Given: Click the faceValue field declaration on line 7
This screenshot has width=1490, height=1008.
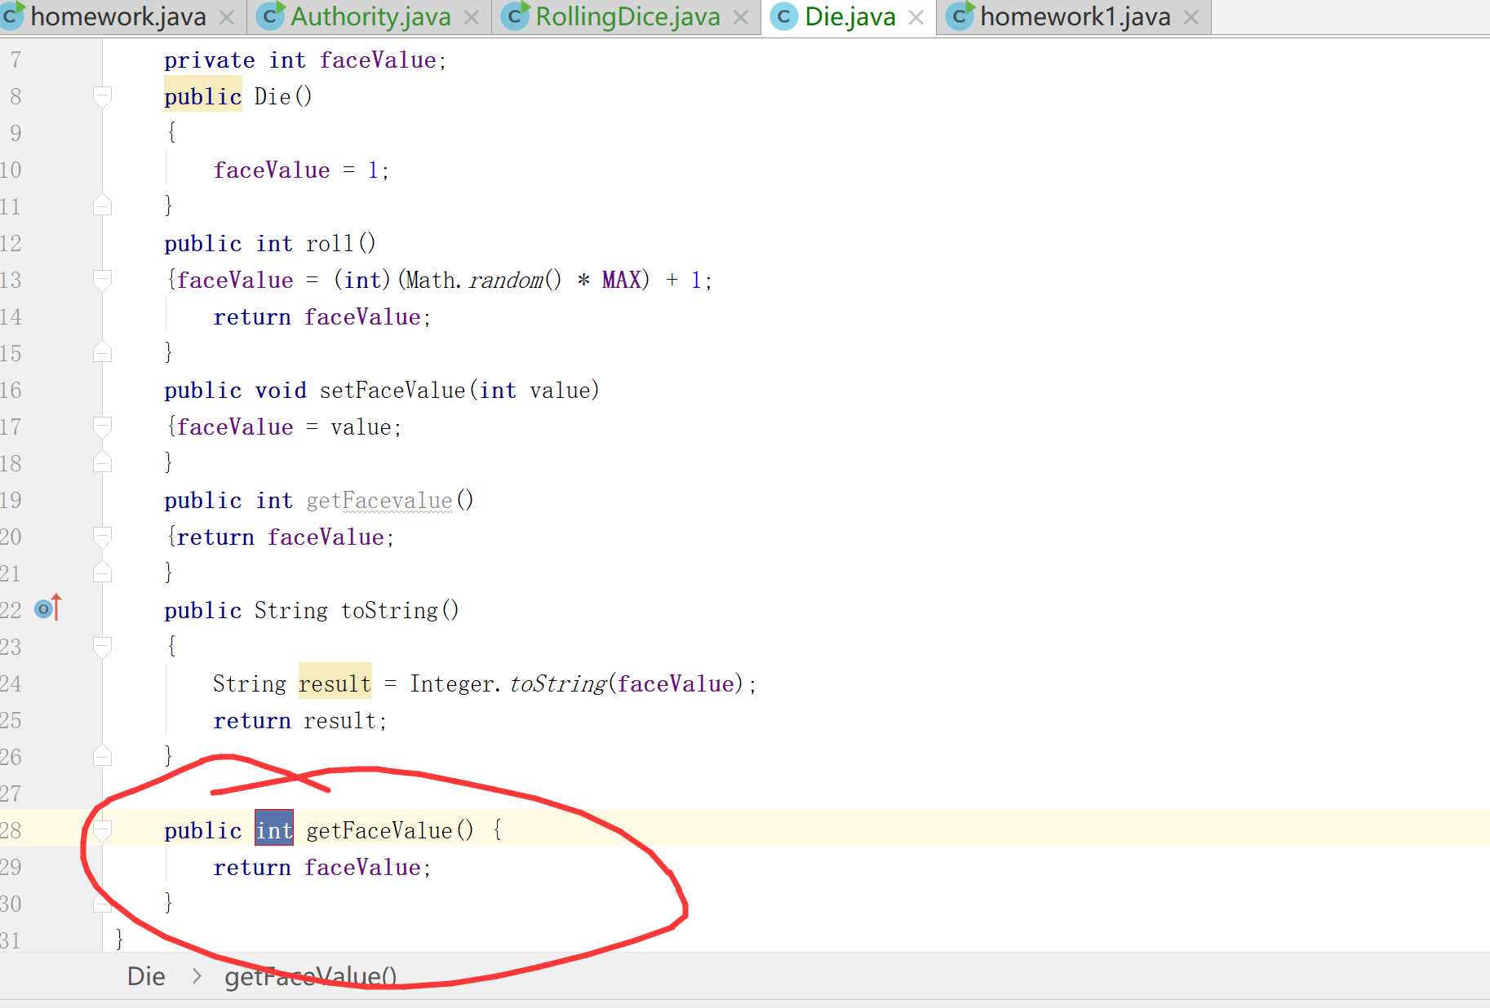Looking at the screenshot, I should pos(378,60).
